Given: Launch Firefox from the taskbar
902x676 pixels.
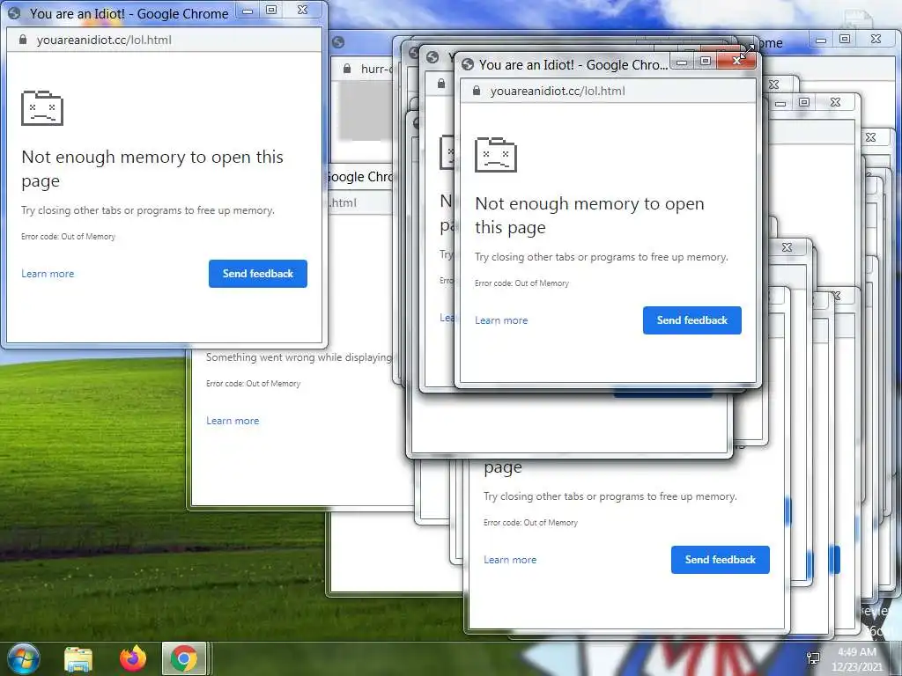Looking at the screenshot, I should tap(133, 658).
